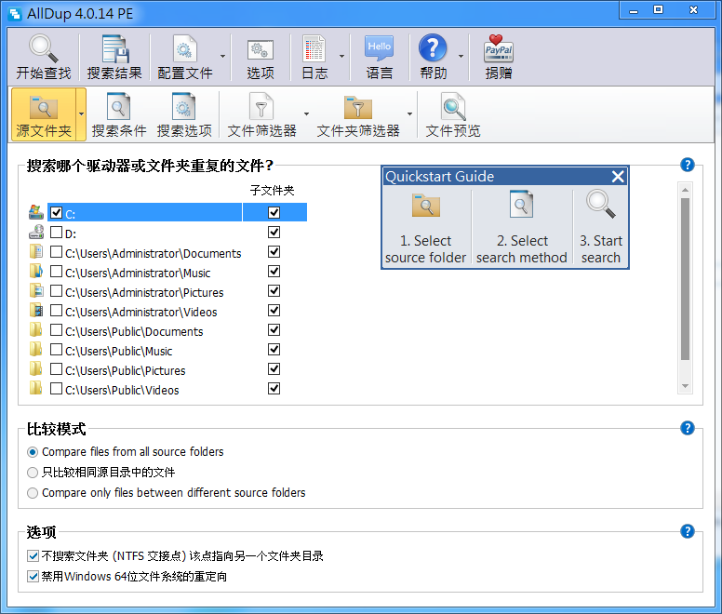Open 选项 settings in the top toolbar
Screen dimensions: 722x614
[x=261, y=57]
